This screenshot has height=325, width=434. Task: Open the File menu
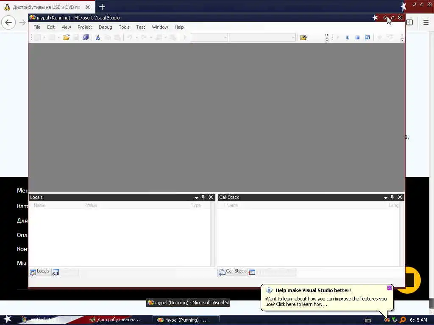[37, 27]
